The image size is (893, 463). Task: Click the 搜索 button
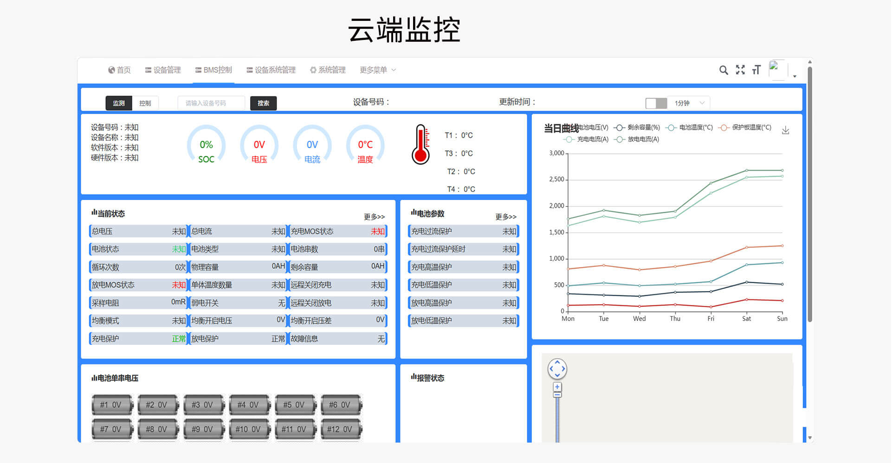pos(264,103)
